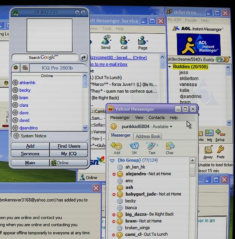The width and height of the screenshot is (235, 239).
Task: Open the Contacts menu in Yahoo Messenger
Action: pyautogui.click(x=157, y=118)
